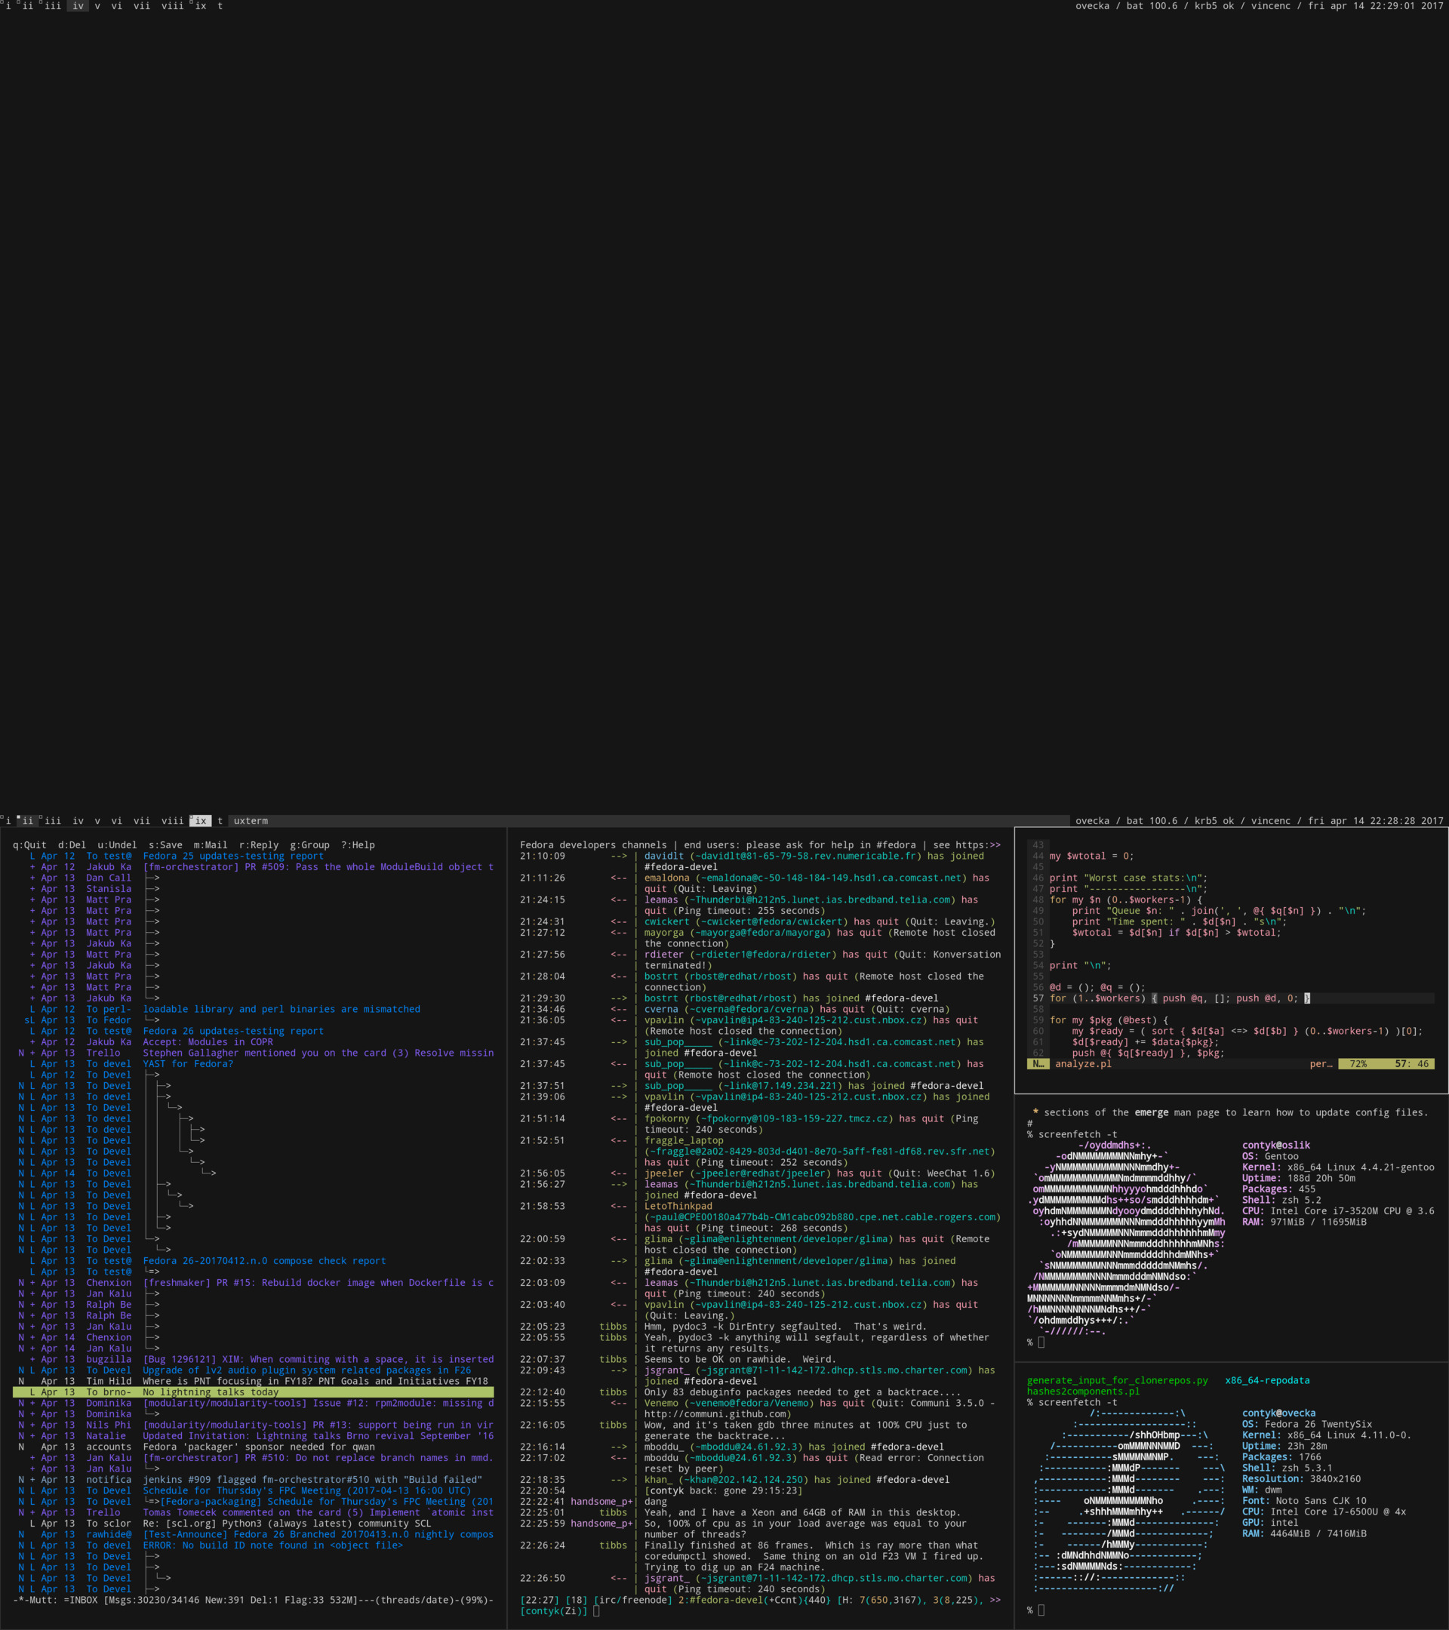Select mail 'Fedora packager sponsor needed for qwan'
Screen dimensions: 1449x1630
[x=254, y=1447]
